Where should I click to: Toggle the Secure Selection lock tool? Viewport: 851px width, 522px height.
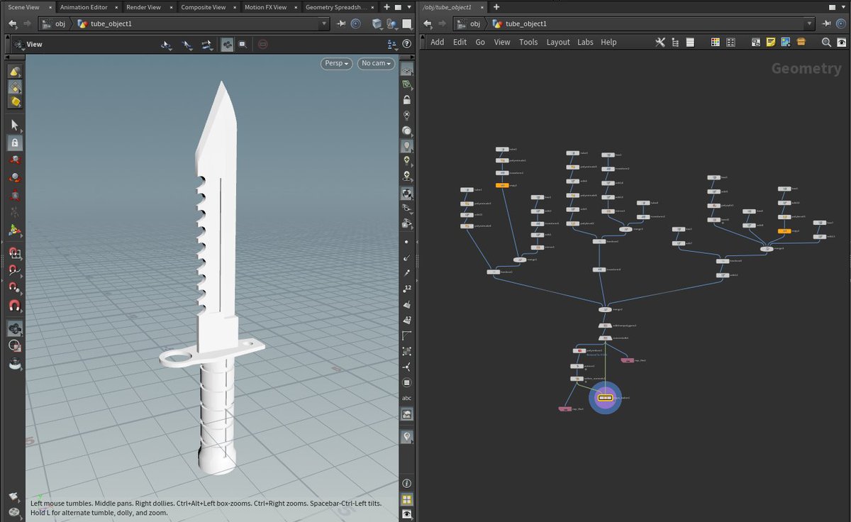(x=15, y=143)
